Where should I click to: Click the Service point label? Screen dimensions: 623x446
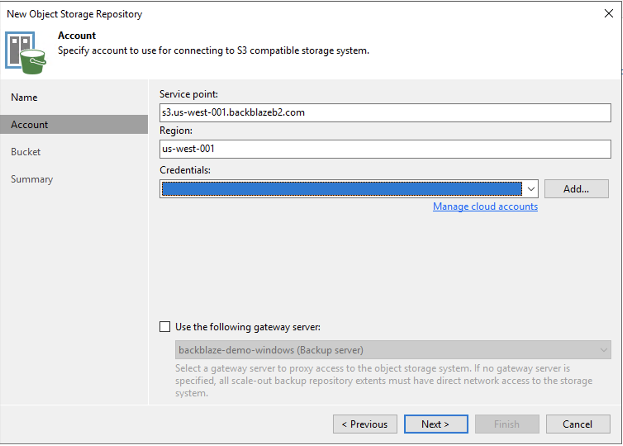pyautogui.click(x=188, y=94)
